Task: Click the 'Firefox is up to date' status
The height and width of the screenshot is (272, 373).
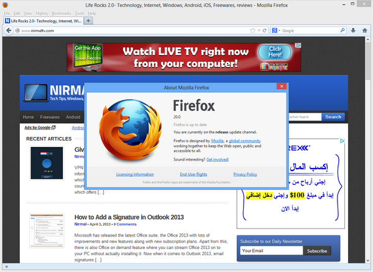Action: (190, 124)
